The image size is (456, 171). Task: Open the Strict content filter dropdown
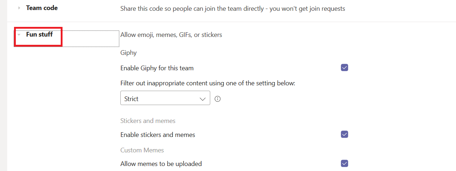click(x=165, y=98)
